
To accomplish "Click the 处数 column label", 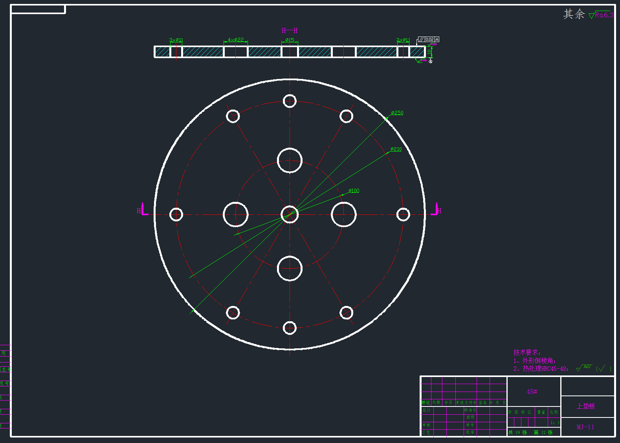I will click(437, 403).
